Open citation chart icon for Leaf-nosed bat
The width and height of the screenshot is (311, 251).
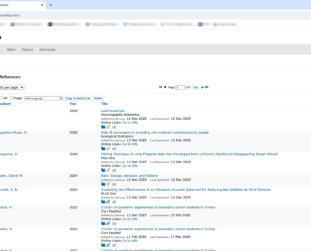click(114, 127)
